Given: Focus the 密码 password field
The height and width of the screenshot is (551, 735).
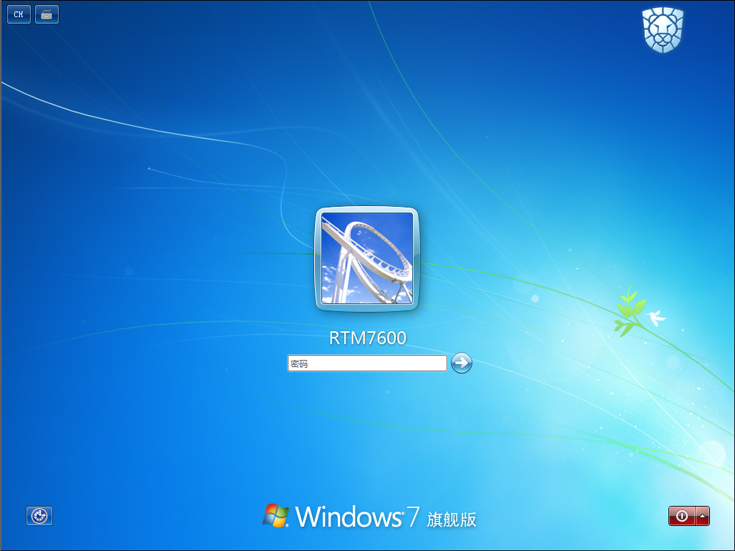Looking at the screenshot, I should (367, 363).
